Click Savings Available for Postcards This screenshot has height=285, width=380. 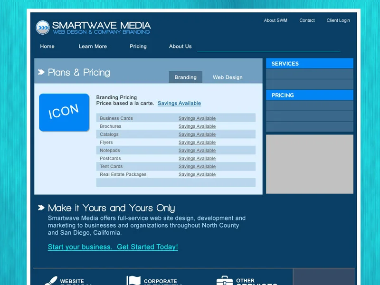[x=197, y=158]
